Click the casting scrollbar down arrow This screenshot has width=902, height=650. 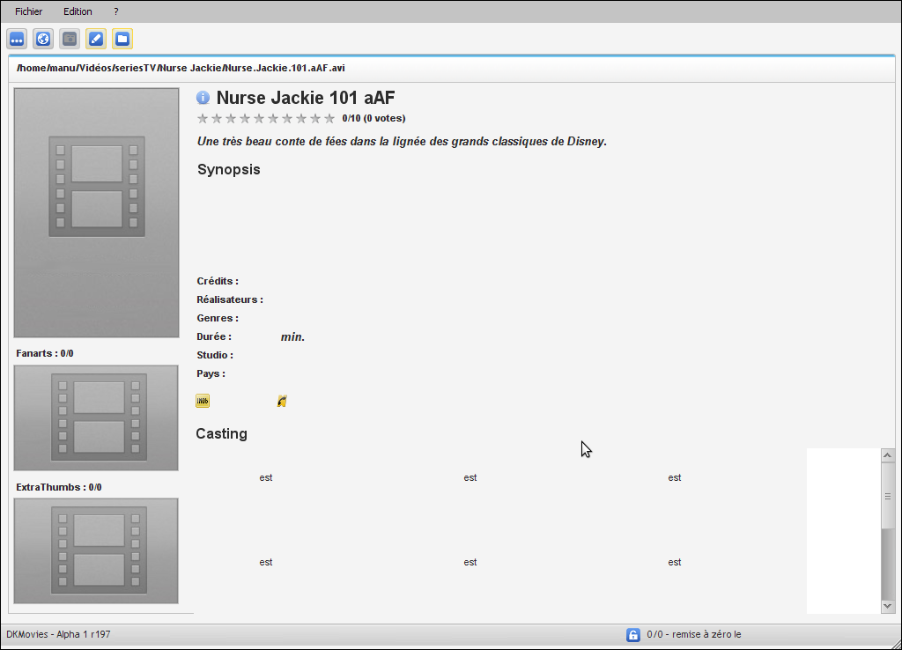(887, 606)
